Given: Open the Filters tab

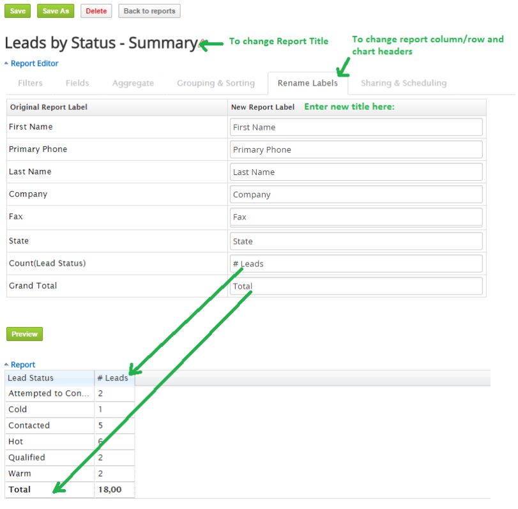Looking at the screenshot, I should (x=30, y=83).
